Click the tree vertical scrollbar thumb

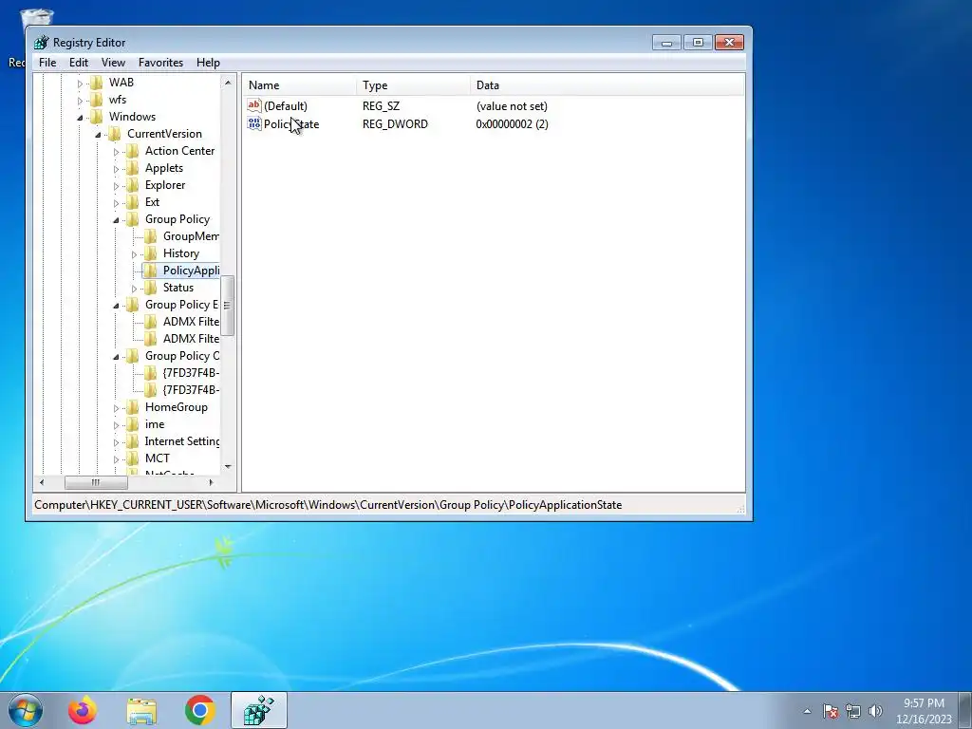[228, 306]
